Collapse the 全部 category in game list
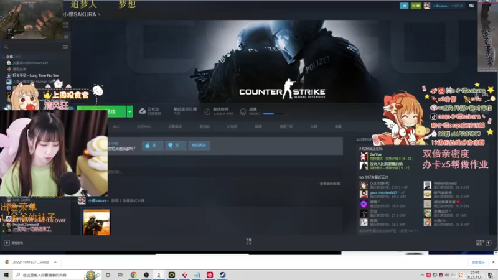This screenshot has height=280, width=498. 4,57
